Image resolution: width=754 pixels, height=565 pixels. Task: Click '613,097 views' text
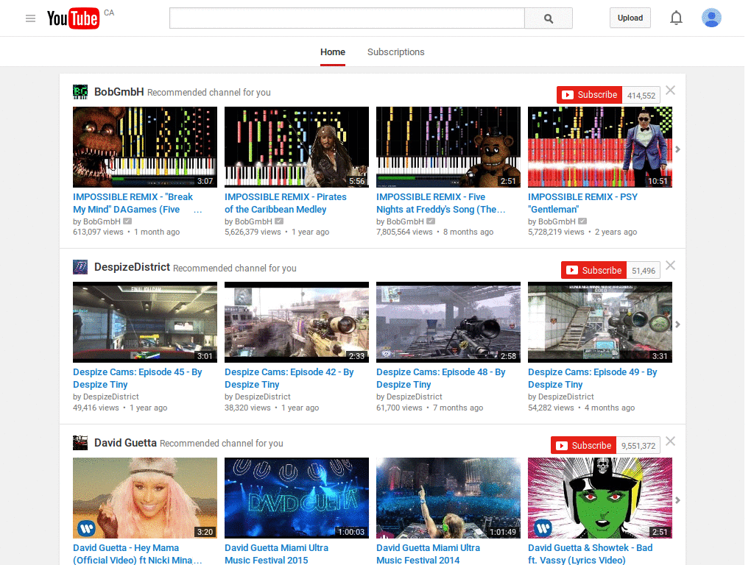coord(98,232)
